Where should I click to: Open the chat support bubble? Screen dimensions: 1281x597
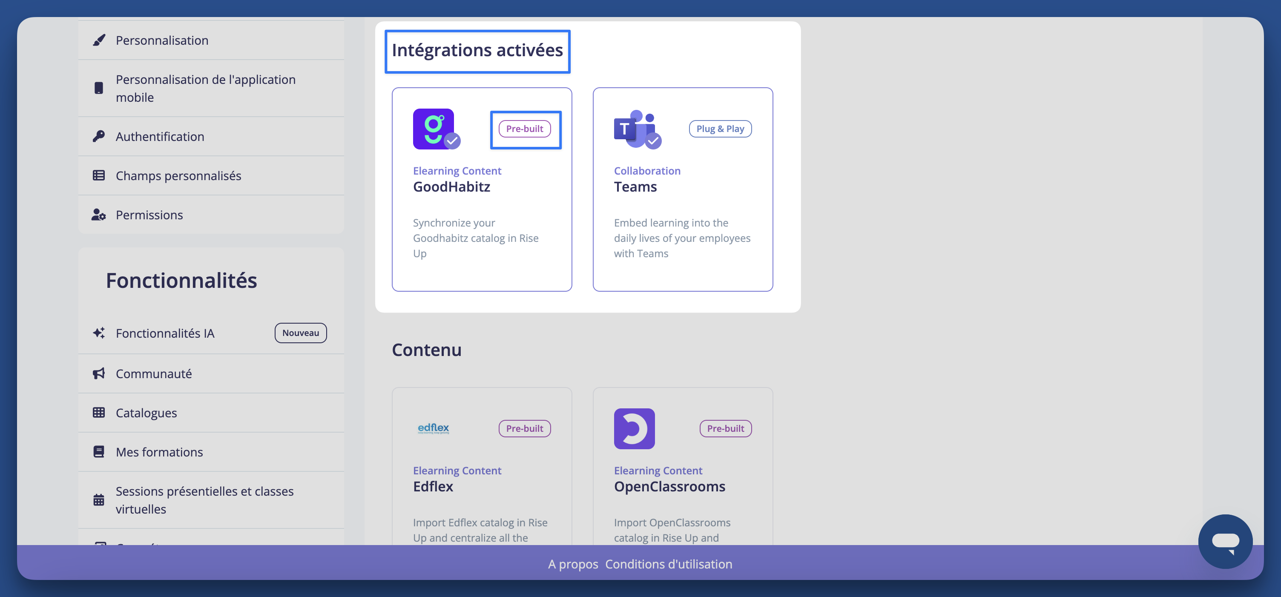pos(1225,541)
